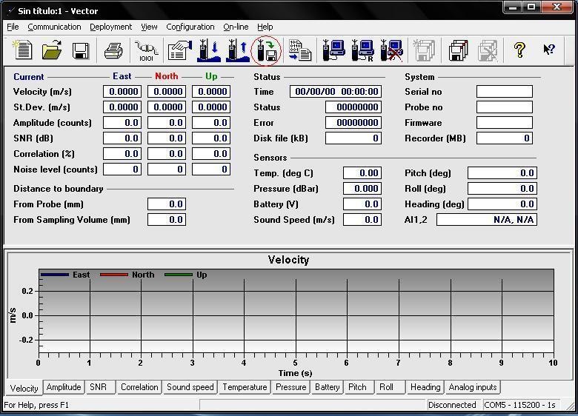Start recorder deployment, down-arrow instrument icon
This screenshot has height=416, width=578.
click(x=208, y=50)
